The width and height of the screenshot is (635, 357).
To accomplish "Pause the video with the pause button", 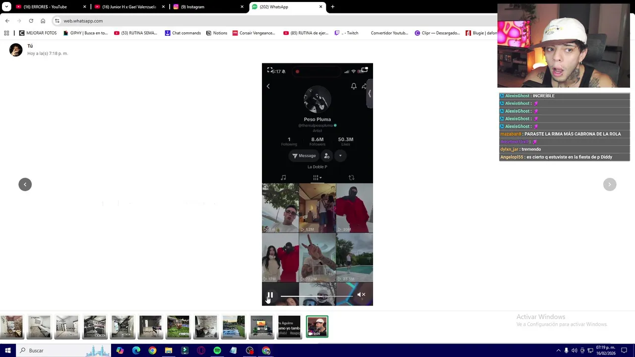I will tap(270, 295).
